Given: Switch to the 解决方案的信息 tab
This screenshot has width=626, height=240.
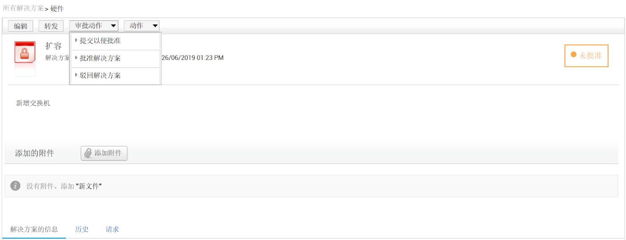Looking at the screenshot, I should tap(34, 229).
